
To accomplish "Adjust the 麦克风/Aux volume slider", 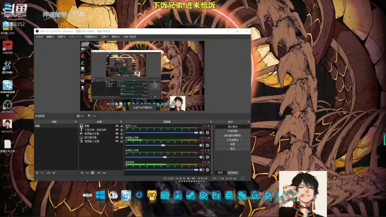I will (x=162, y=133).
